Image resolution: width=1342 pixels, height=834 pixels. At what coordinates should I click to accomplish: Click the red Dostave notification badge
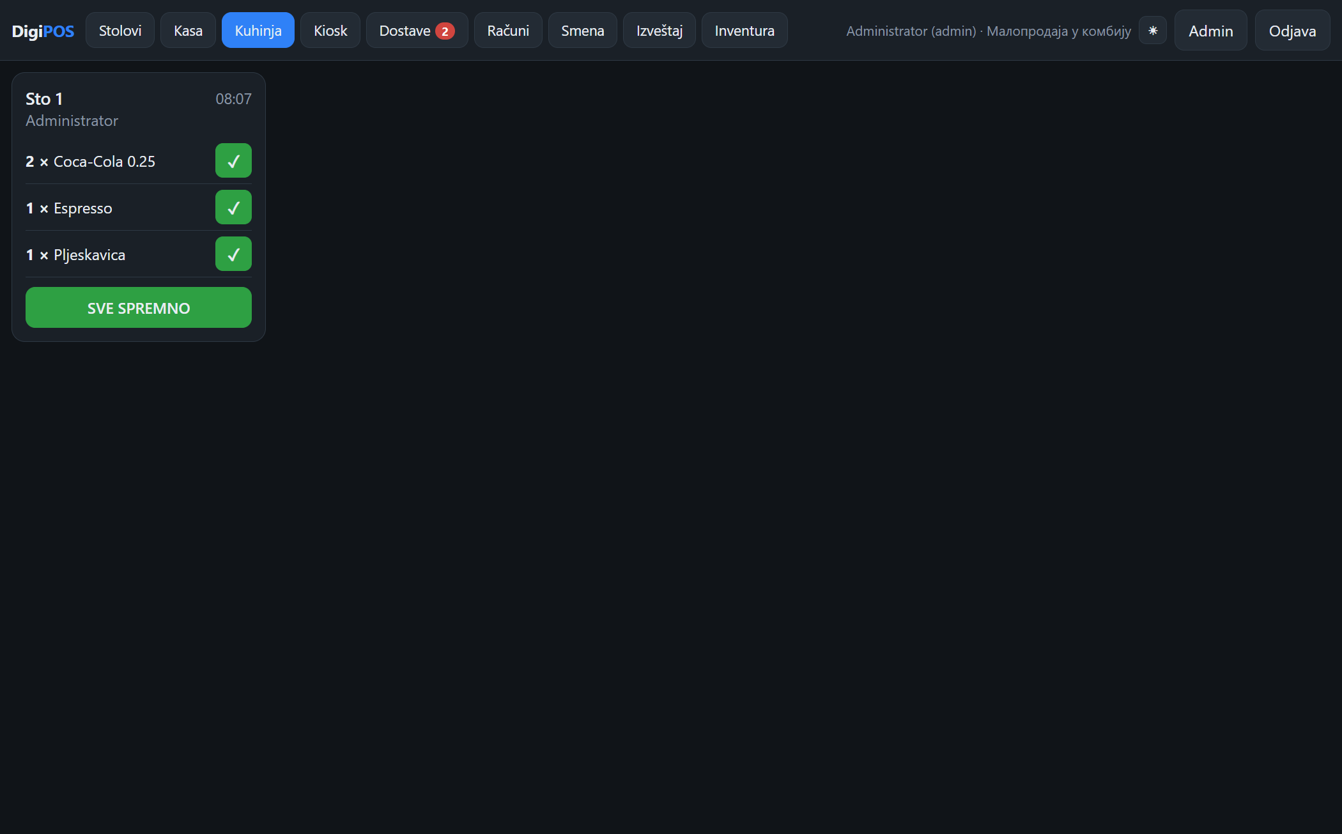445,31
